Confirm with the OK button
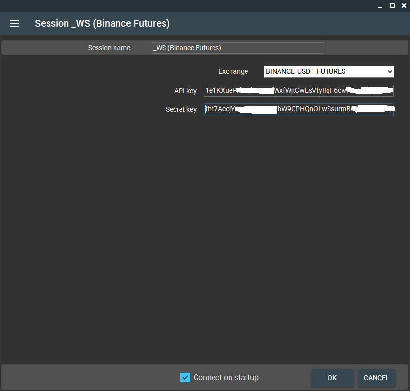 (x=332, y=378)
